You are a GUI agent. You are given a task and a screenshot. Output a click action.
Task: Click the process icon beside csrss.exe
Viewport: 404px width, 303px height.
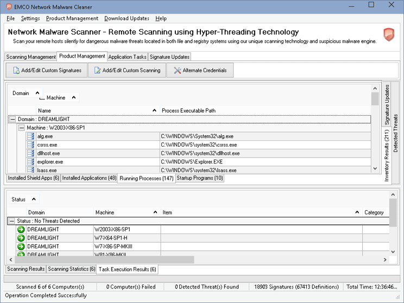pos(31,144)
